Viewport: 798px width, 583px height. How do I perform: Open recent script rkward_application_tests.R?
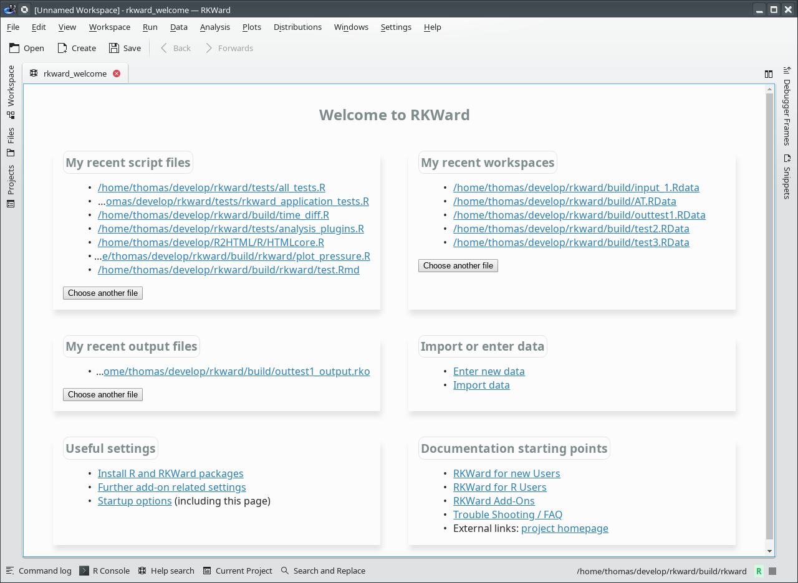tap(238, 201)
